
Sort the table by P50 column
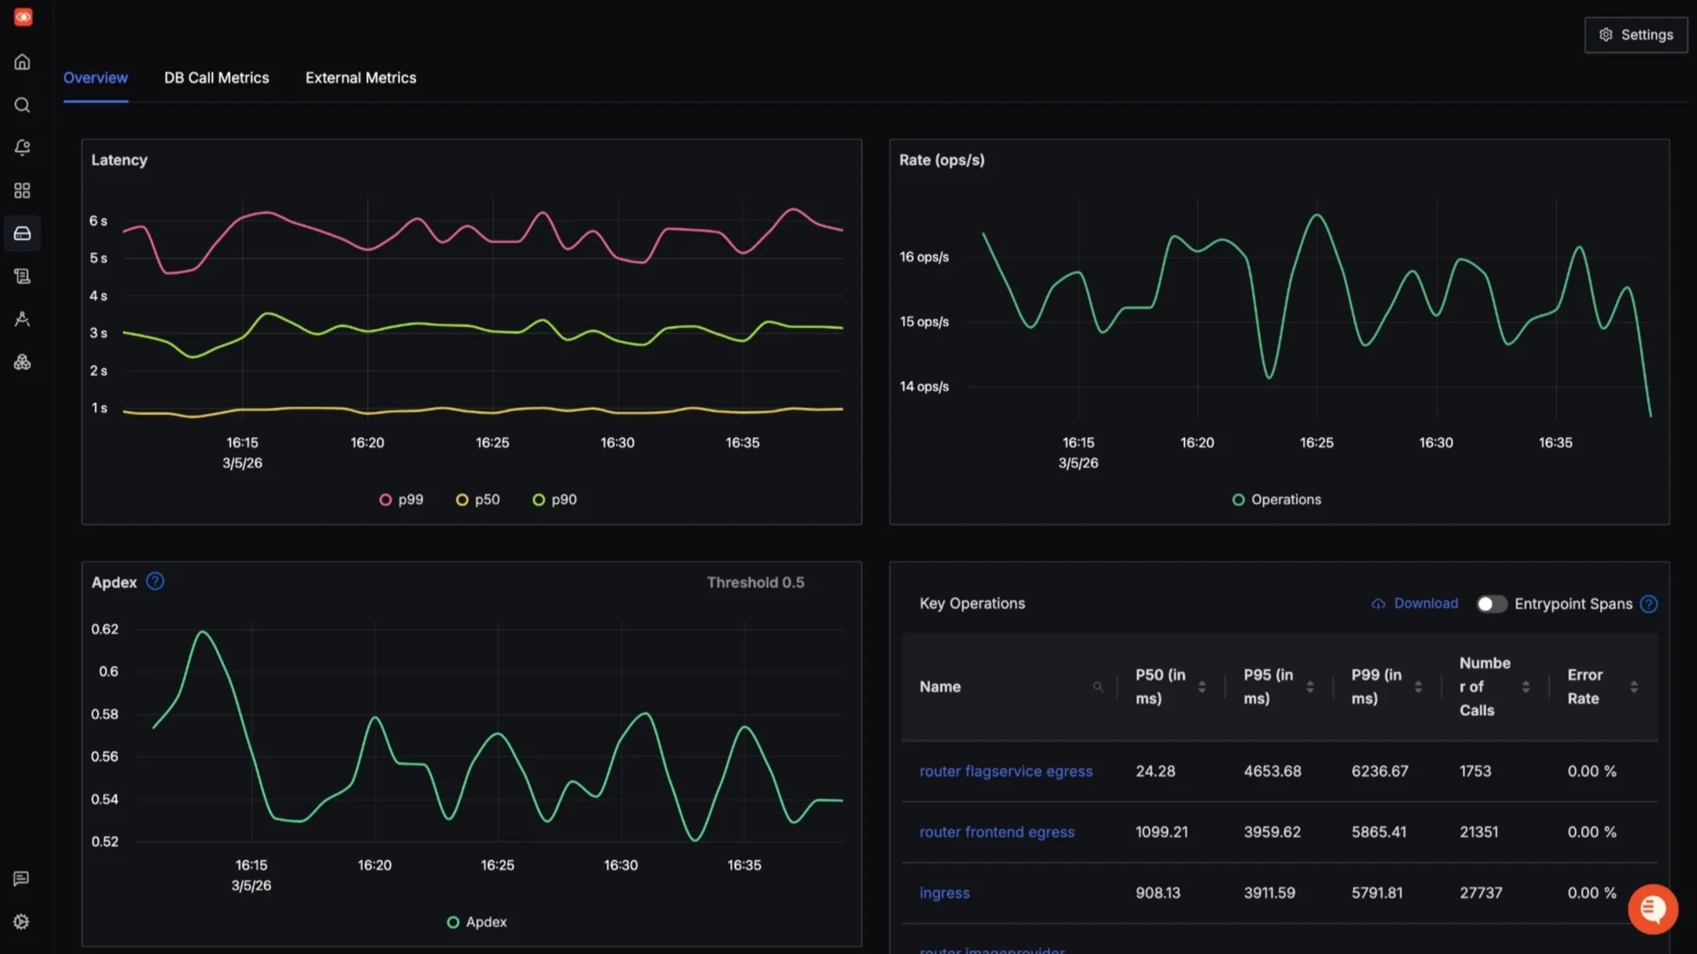(1202, 686)
